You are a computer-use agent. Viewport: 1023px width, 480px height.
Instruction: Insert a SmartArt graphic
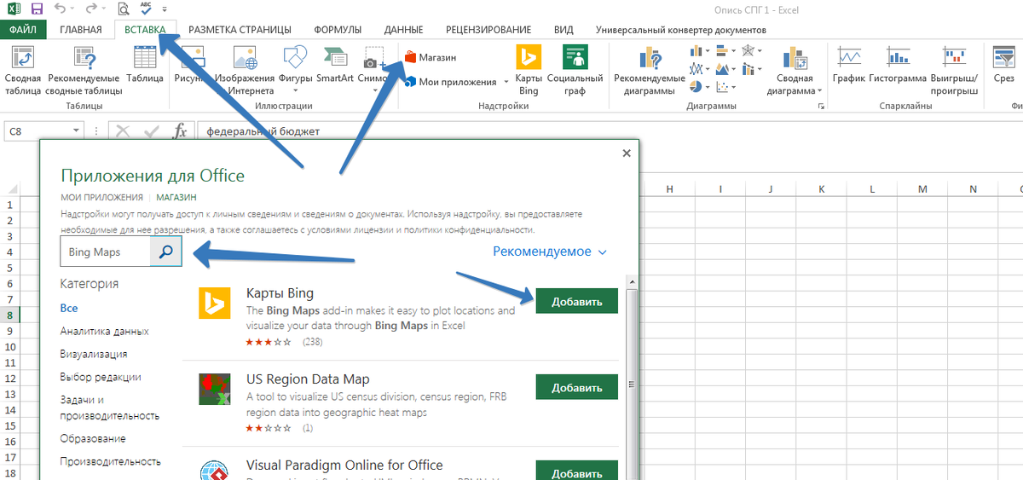tap(335, 64)
